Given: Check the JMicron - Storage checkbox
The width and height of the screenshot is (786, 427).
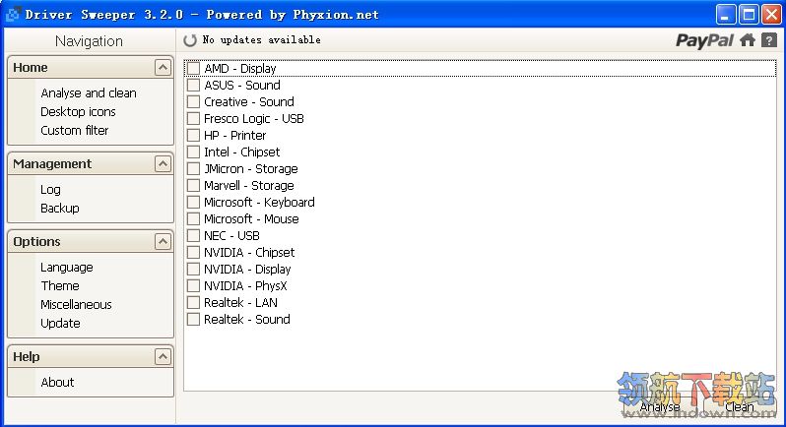Looking at the screenshot, I should point(193,168).
